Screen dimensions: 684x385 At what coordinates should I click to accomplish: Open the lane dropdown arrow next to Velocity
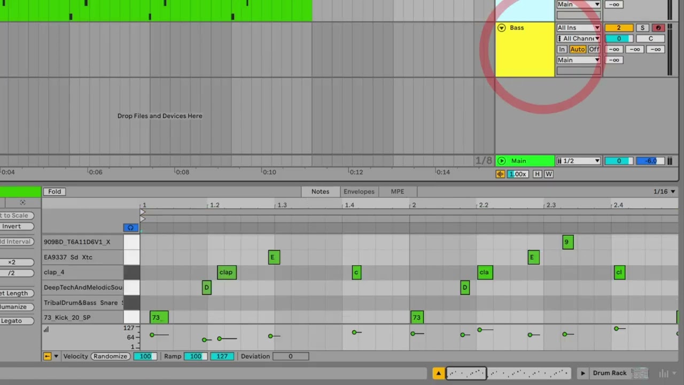[56, 356]
